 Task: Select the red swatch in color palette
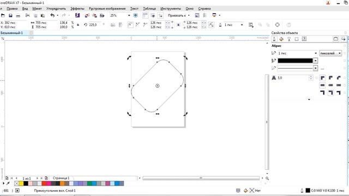coord(44,183)
